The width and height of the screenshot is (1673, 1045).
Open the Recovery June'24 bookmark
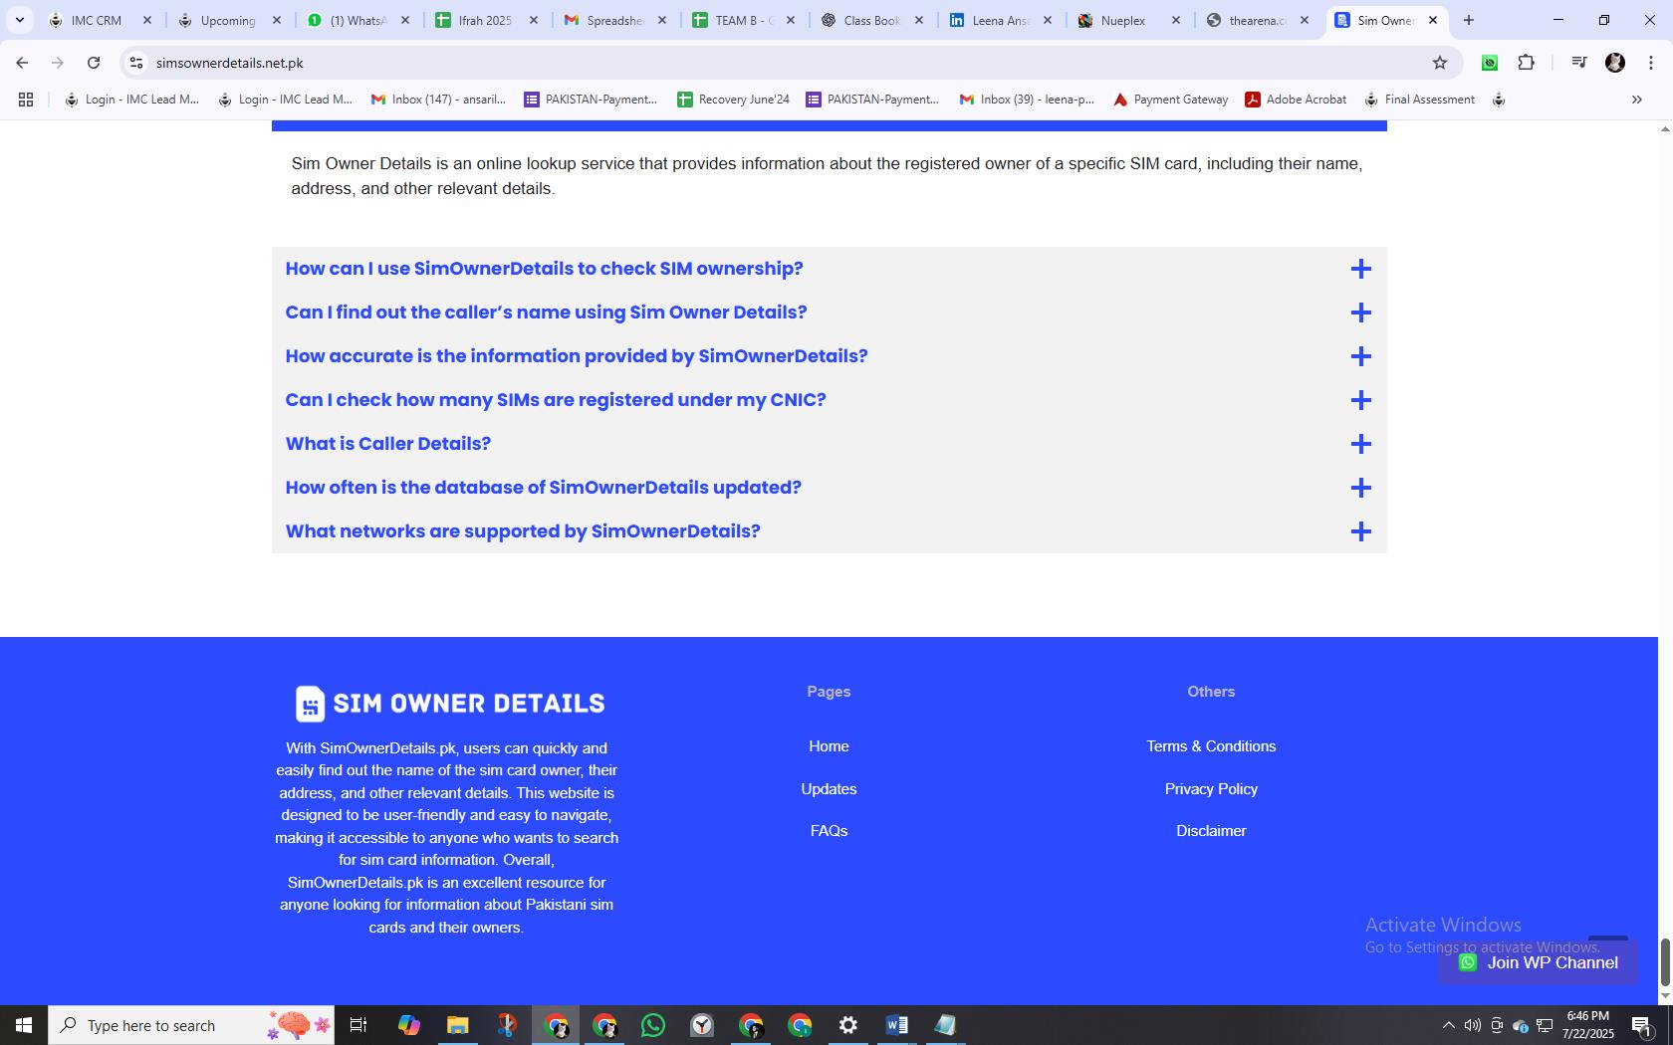tap(733, 100)
